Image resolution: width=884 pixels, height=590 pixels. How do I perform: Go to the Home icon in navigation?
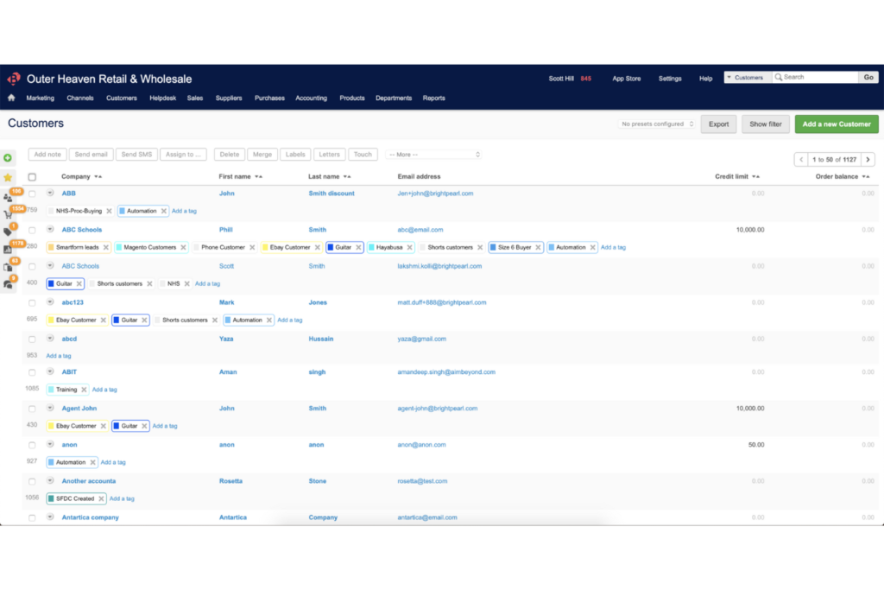pos(11,98)
